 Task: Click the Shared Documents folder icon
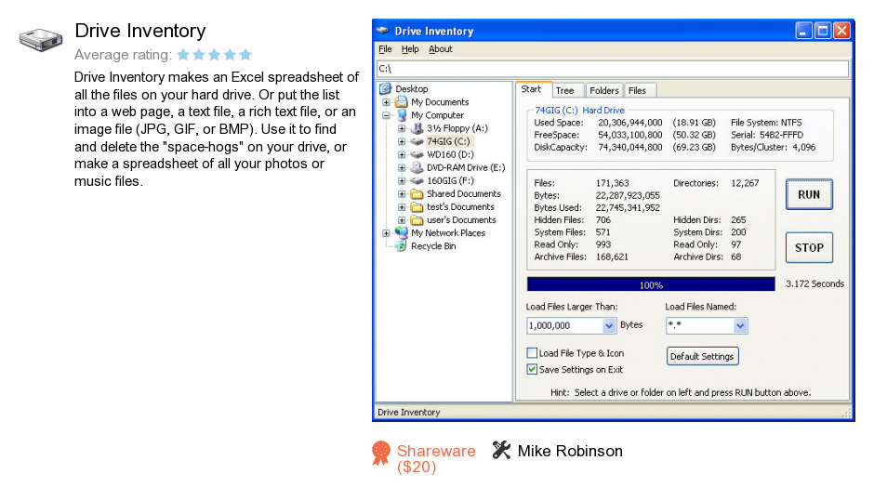pos(417,194)
